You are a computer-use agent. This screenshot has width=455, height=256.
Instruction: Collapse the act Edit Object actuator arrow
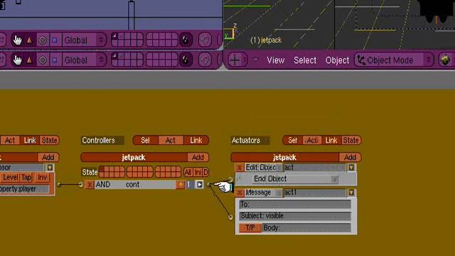pos(351,168)
